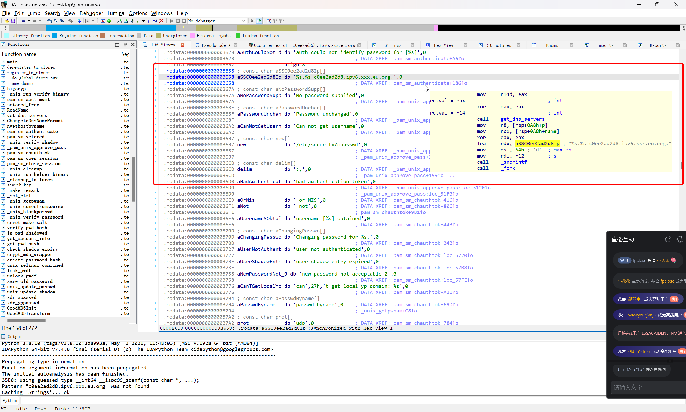Jump forward with the gray right arrow

pos(35,21)
